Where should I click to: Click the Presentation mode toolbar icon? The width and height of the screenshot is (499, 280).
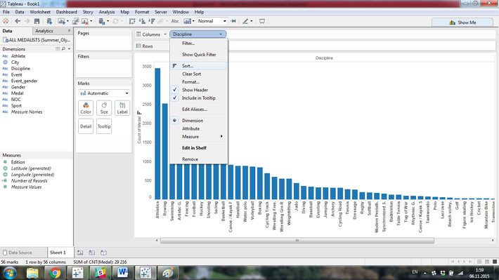tap(262, 21)
